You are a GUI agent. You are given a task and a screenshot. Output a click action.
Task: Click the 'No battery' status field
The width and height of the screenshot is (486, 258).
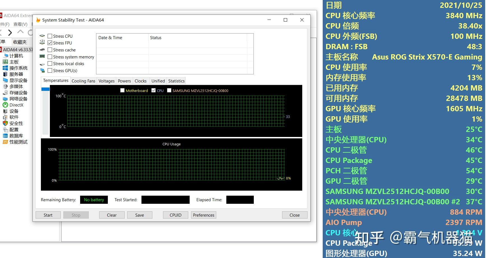pyautogui.click(x=94, y=200)
